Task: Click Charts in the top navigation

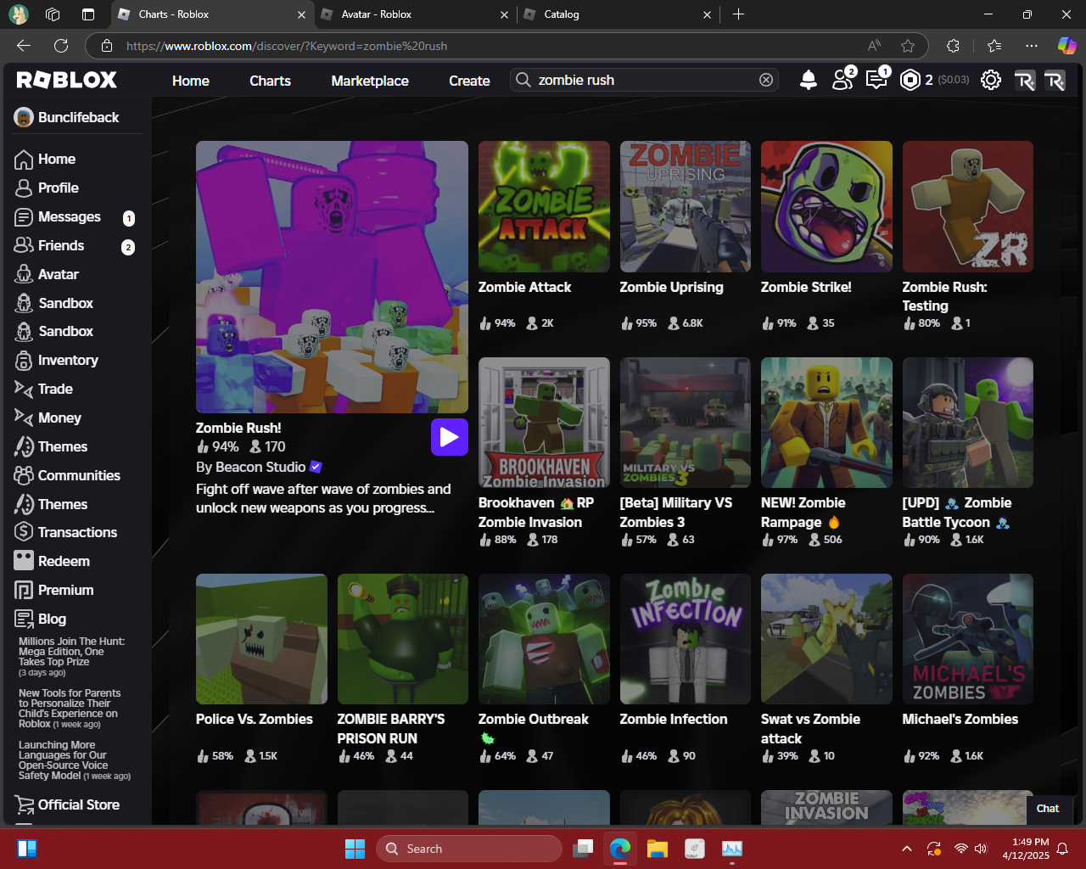Action: [270, 81]
